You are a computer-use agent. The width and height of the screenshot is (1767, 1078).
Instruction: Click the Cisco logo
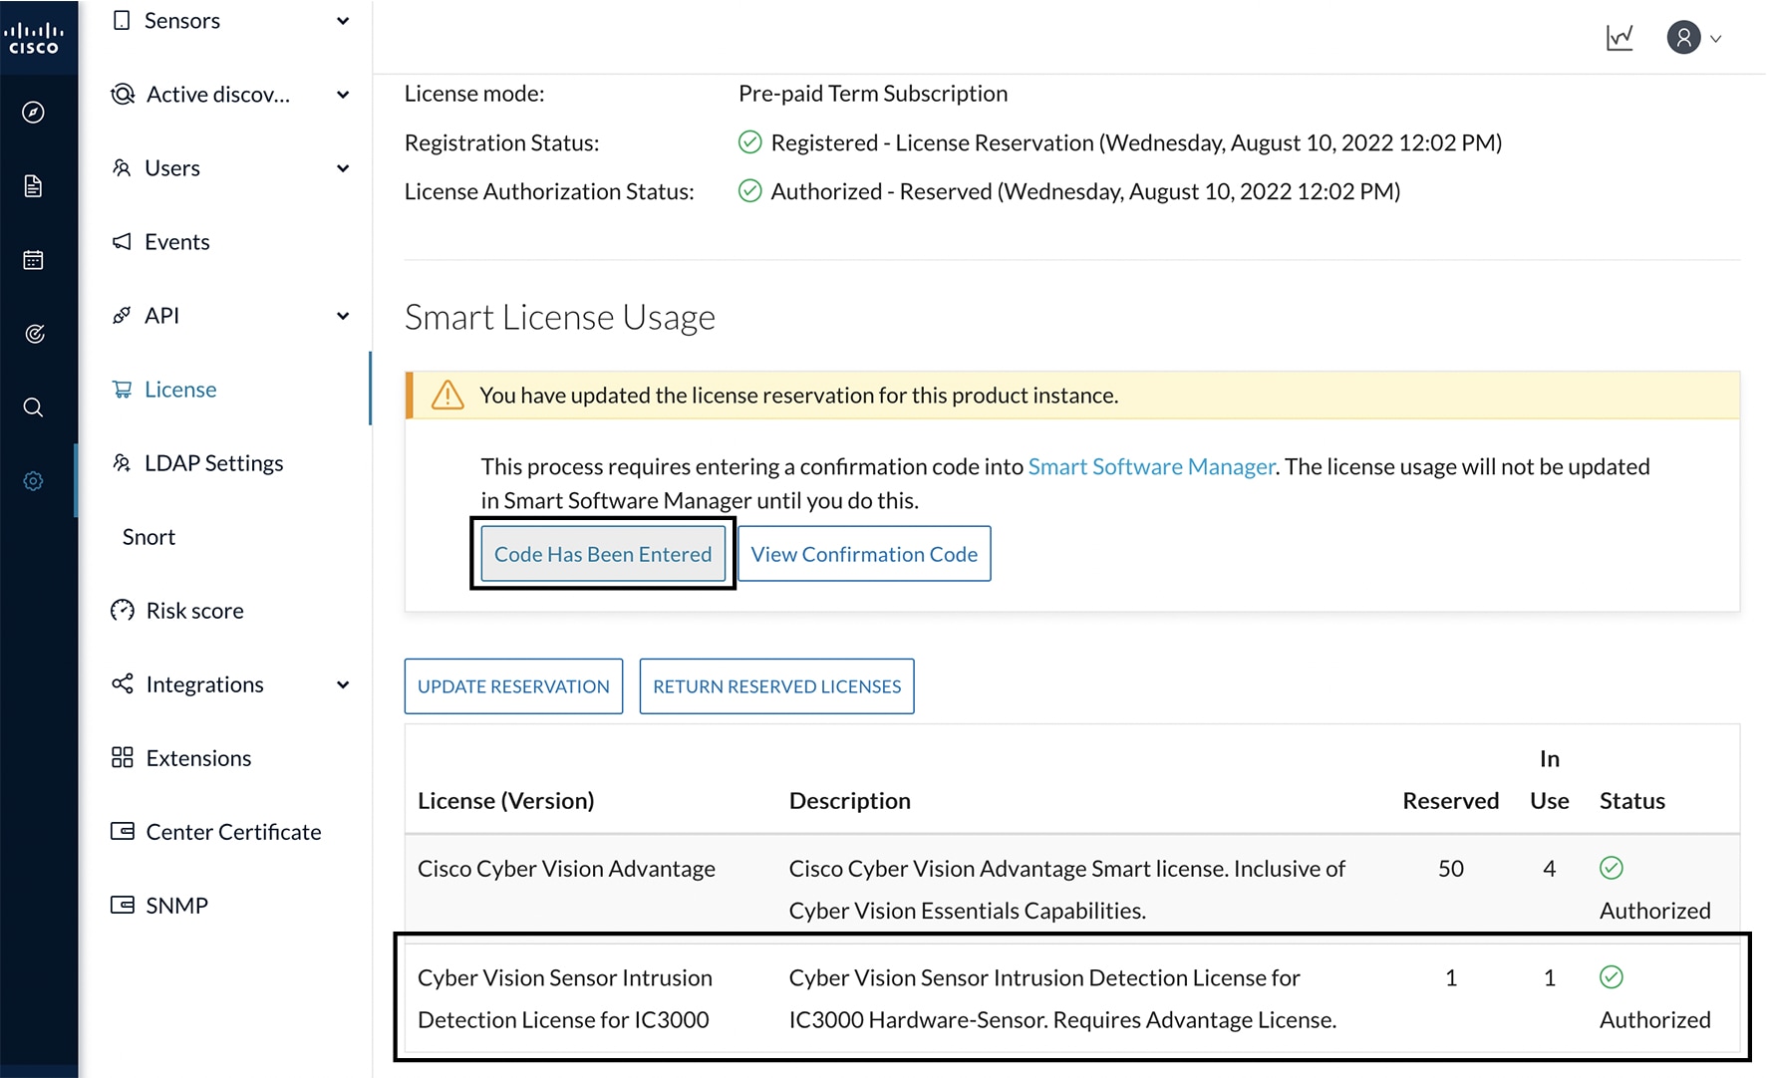click(34, 39)
